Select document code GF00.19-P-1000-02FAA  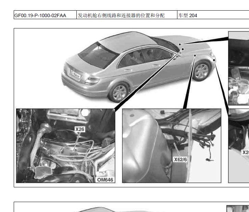coord(40,15)
